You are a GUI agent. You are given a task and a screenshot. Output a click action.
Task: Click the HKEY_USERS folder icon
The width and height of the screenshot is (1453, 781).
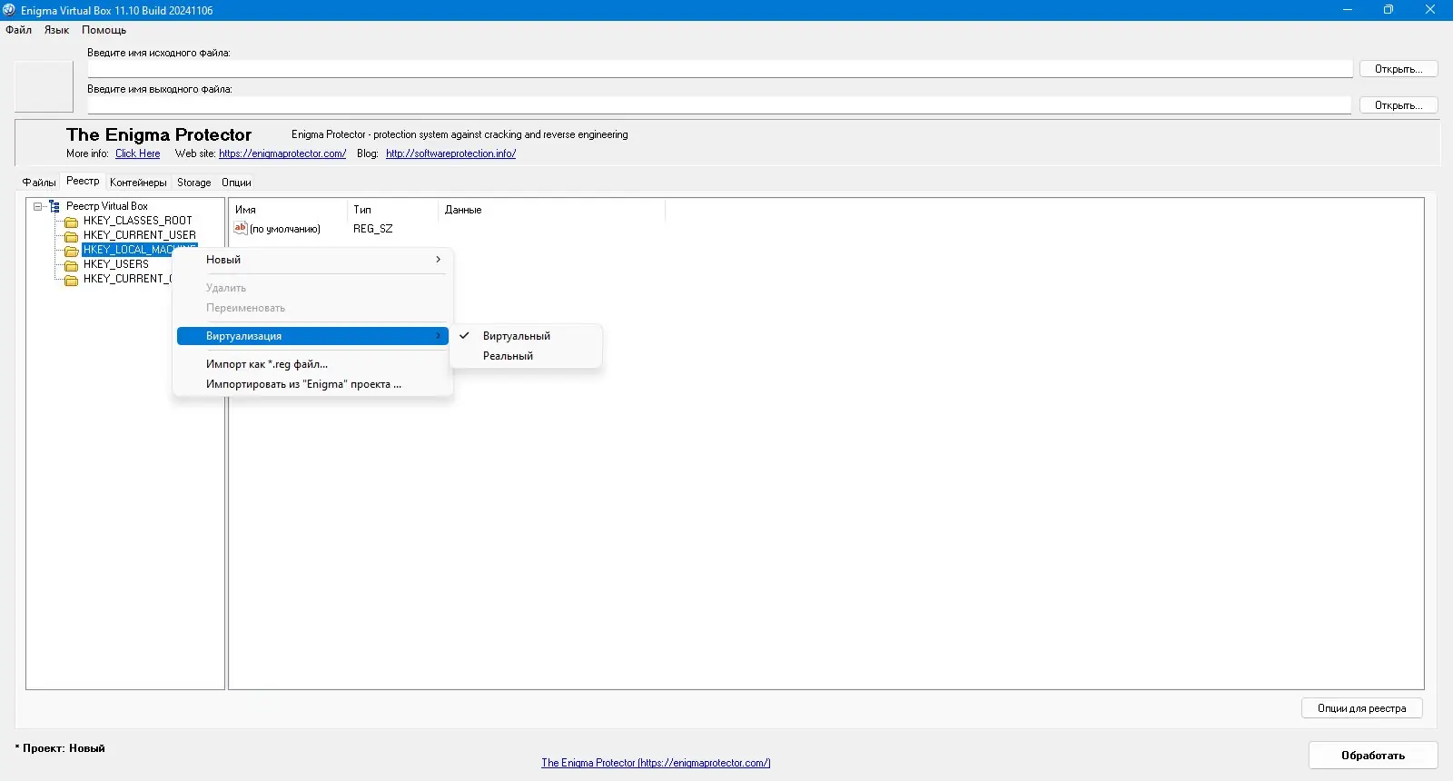(71, 265)
